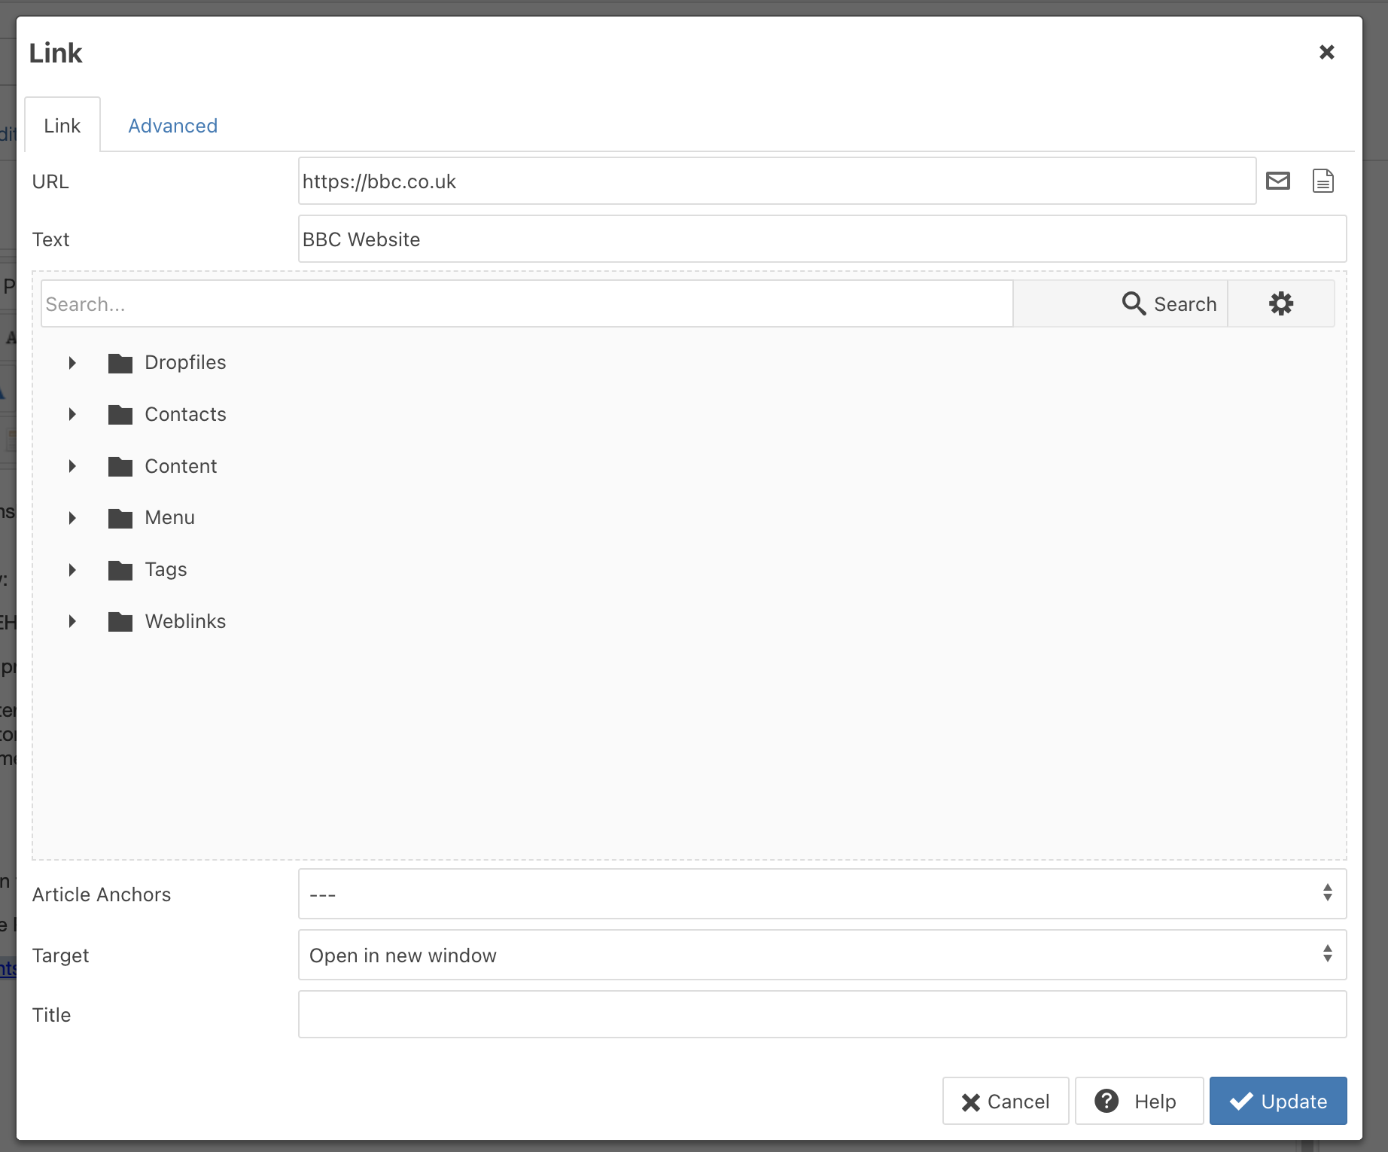The image size is (1388, 1152).
Task: Expand the Dropfiles tree node
Action: click(72, 363)
